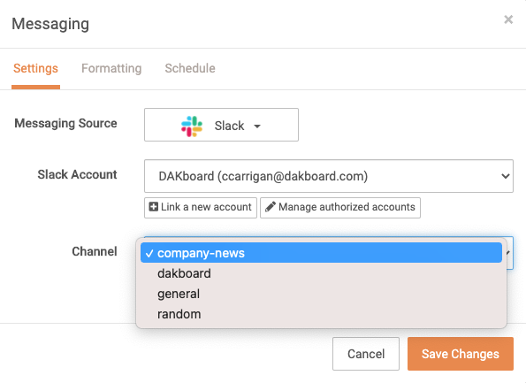Click the chevron on the Slack Account field
This screenshot has height=383, width=526.
tap(505, 176)
